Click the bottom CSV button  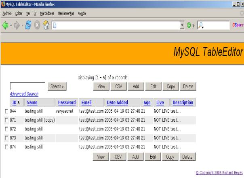(x=118, y=157)
